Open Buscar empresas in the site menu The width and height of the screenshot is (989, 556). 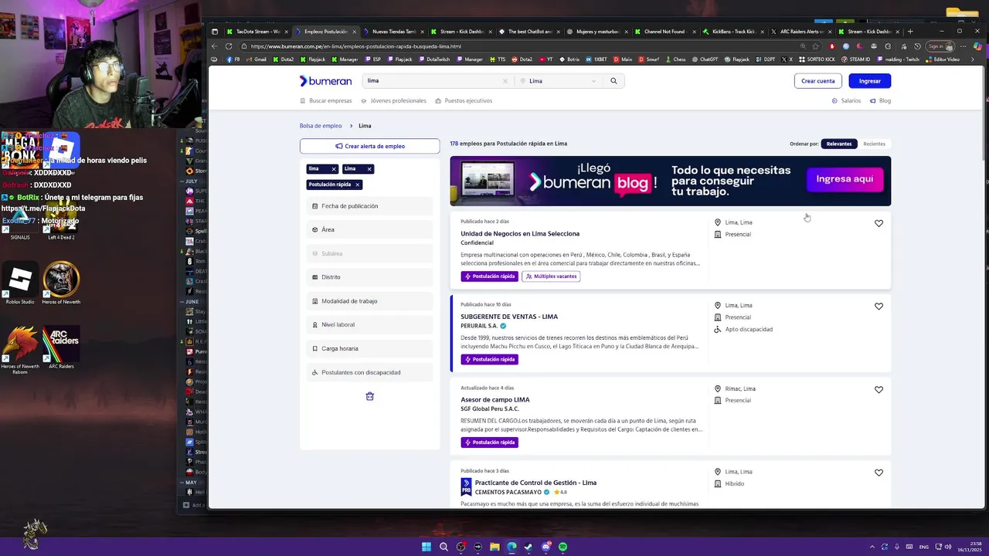click(325, 100)
